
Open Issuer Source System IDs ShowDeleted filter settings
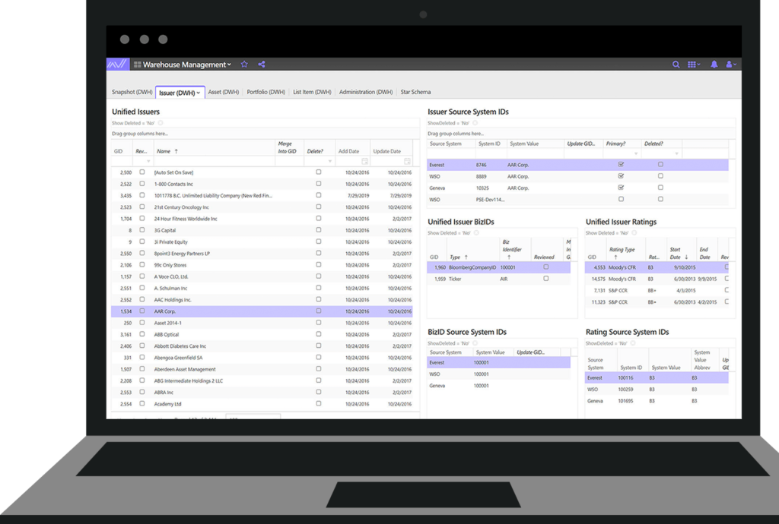click(475, 123)
